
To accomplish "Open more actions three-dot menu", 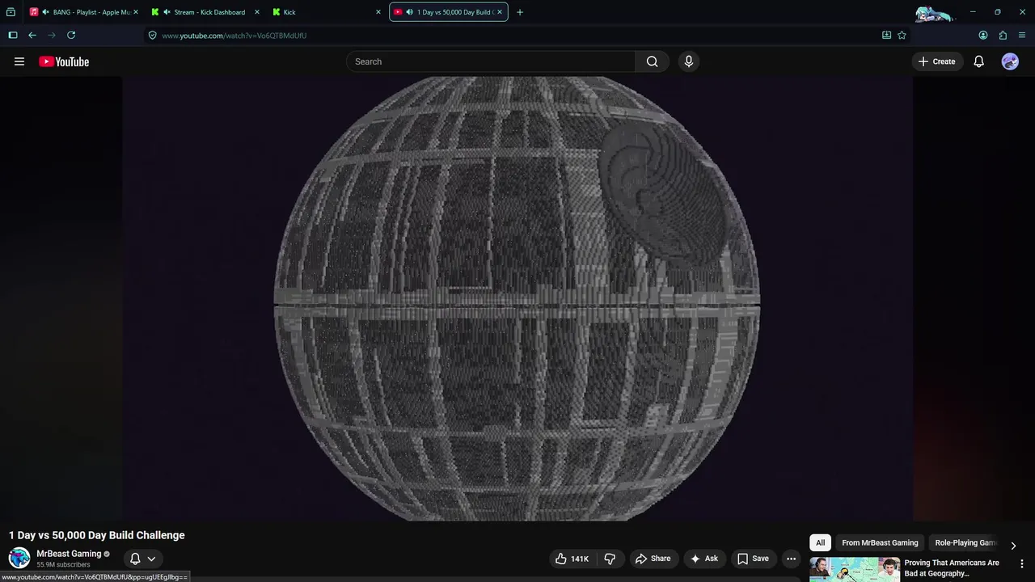I will click(791, 559).
